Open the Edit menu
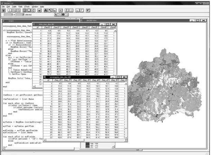 pos(8,7)
